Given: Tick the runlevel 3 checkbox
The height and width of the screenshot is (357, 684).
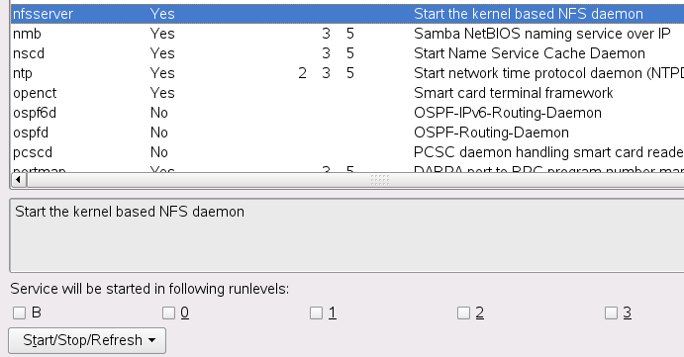Looking at the screenshot, I should tap(611, 312).
